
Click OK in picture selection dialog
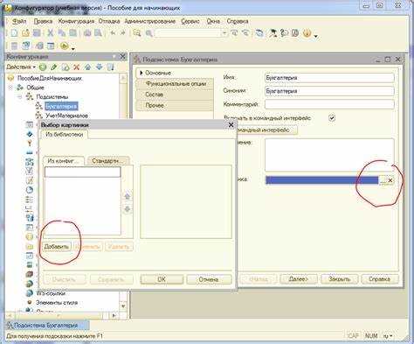click(162, 279)
